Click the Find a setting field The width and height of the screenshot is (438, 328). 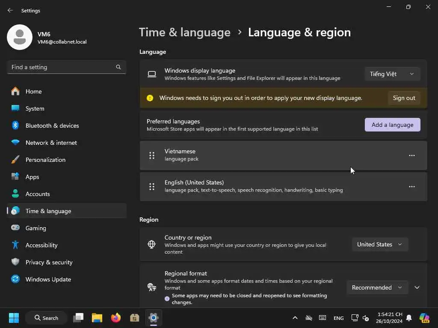point(66,67)
